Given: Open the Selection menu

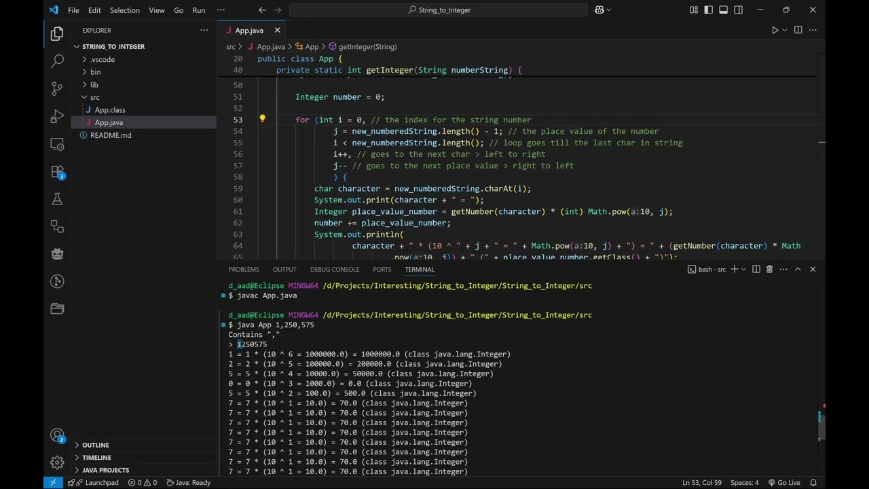Looking at the screenshot, I should coord(125,10).
